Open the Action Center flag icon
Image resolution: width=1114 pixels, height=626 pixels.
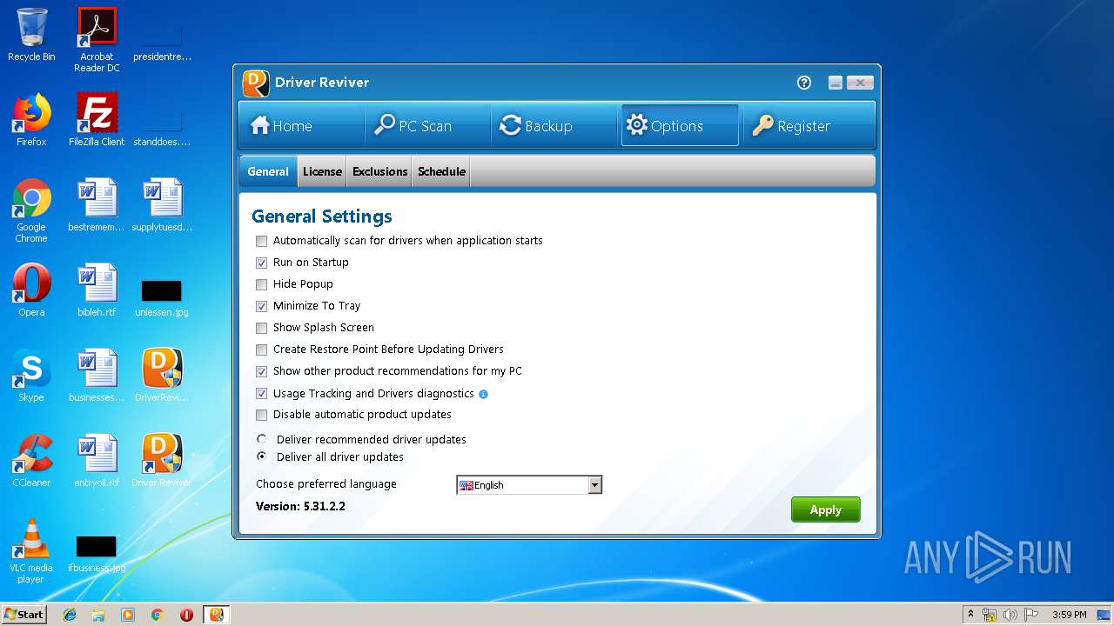click(x=1031, y=615)
